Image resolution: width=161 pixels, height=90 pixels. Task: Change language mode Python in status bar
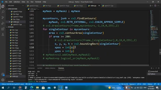[x=150, y=84]
